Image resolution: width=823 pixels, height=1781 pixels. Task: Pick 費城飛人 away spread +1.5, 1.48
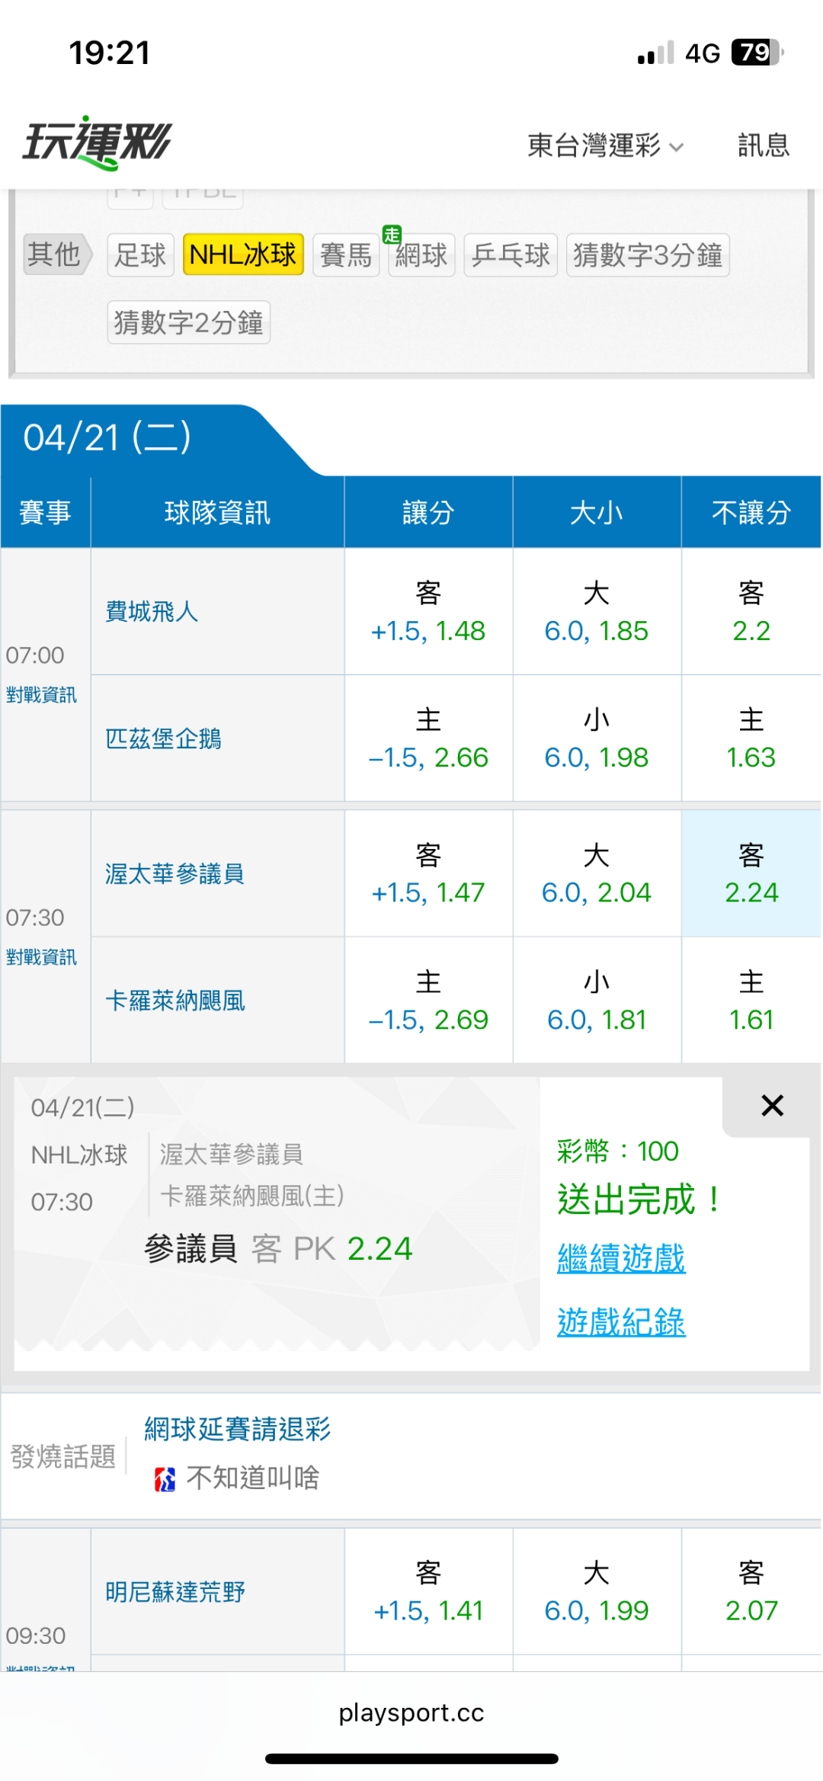(428, 612)
